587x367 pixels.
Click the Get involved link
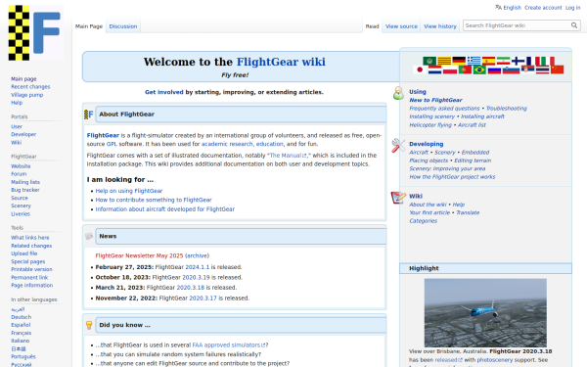pos(164,92)
